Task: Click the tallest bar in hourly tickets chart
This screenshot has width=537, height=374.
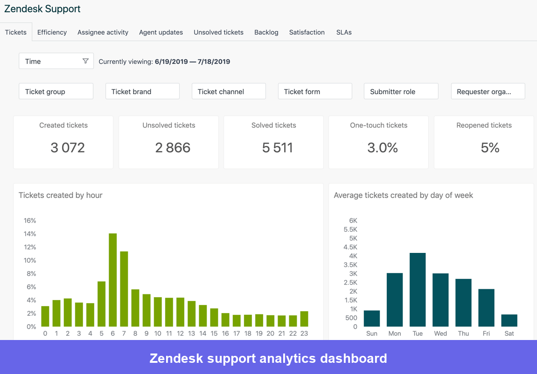Action: (112, 279)
